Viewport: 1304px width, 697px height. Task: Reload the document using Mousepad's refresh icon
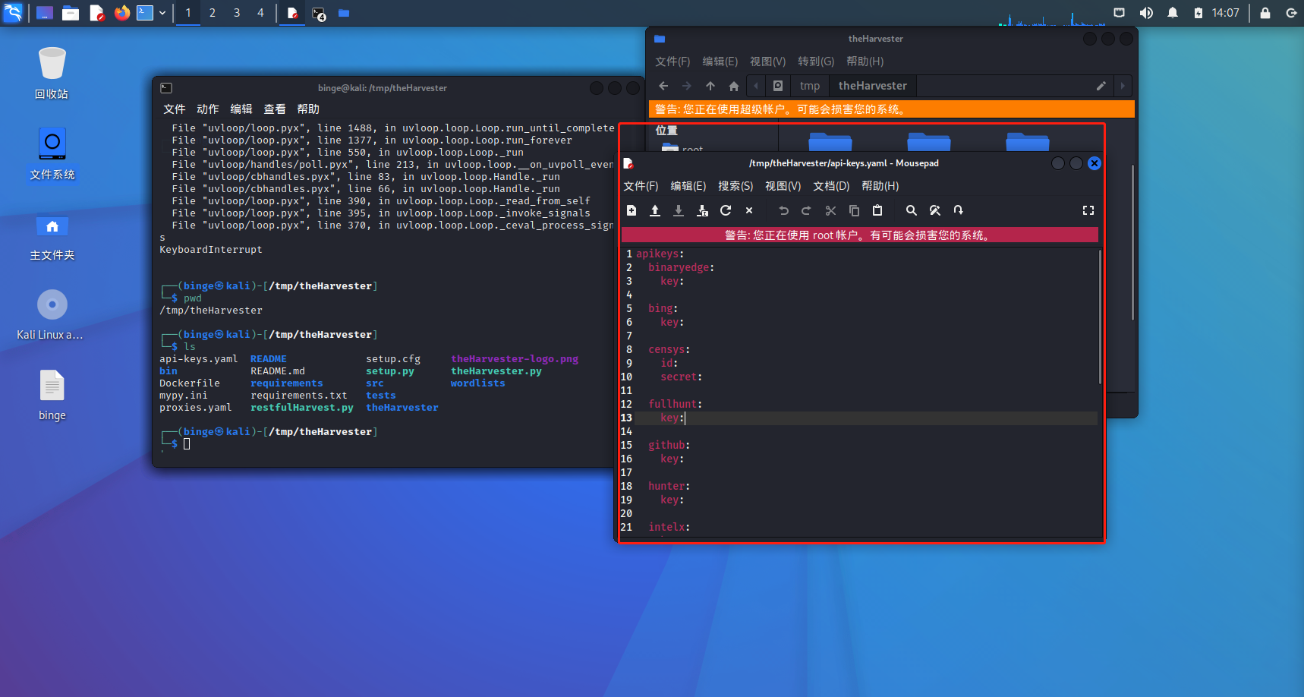[x=726, y=210]
